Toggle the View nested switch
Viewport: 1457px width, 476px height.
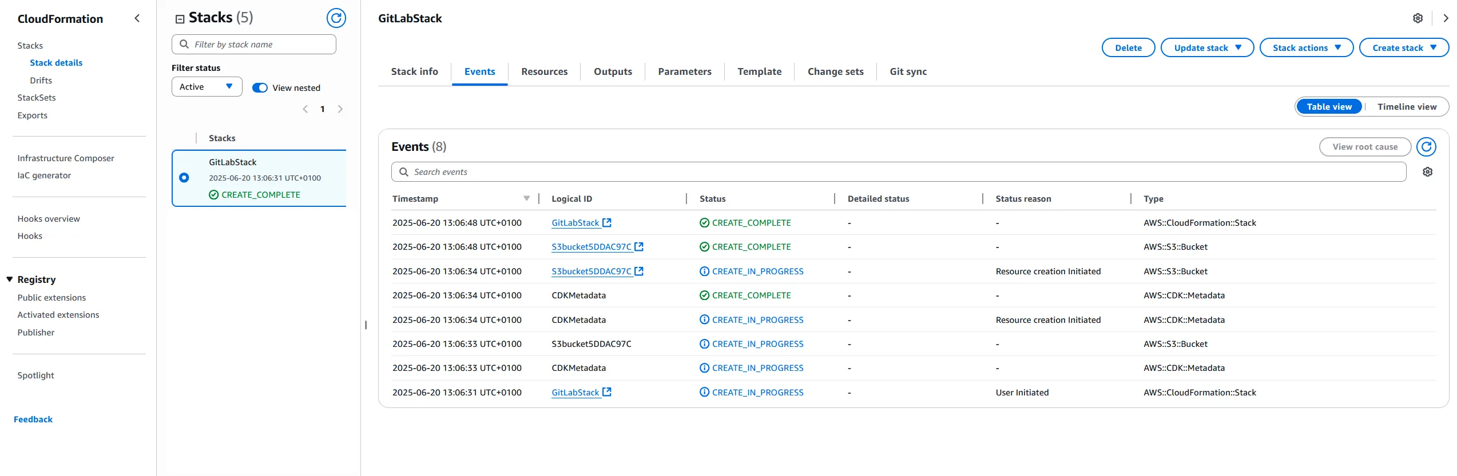(x=260, y=88)
